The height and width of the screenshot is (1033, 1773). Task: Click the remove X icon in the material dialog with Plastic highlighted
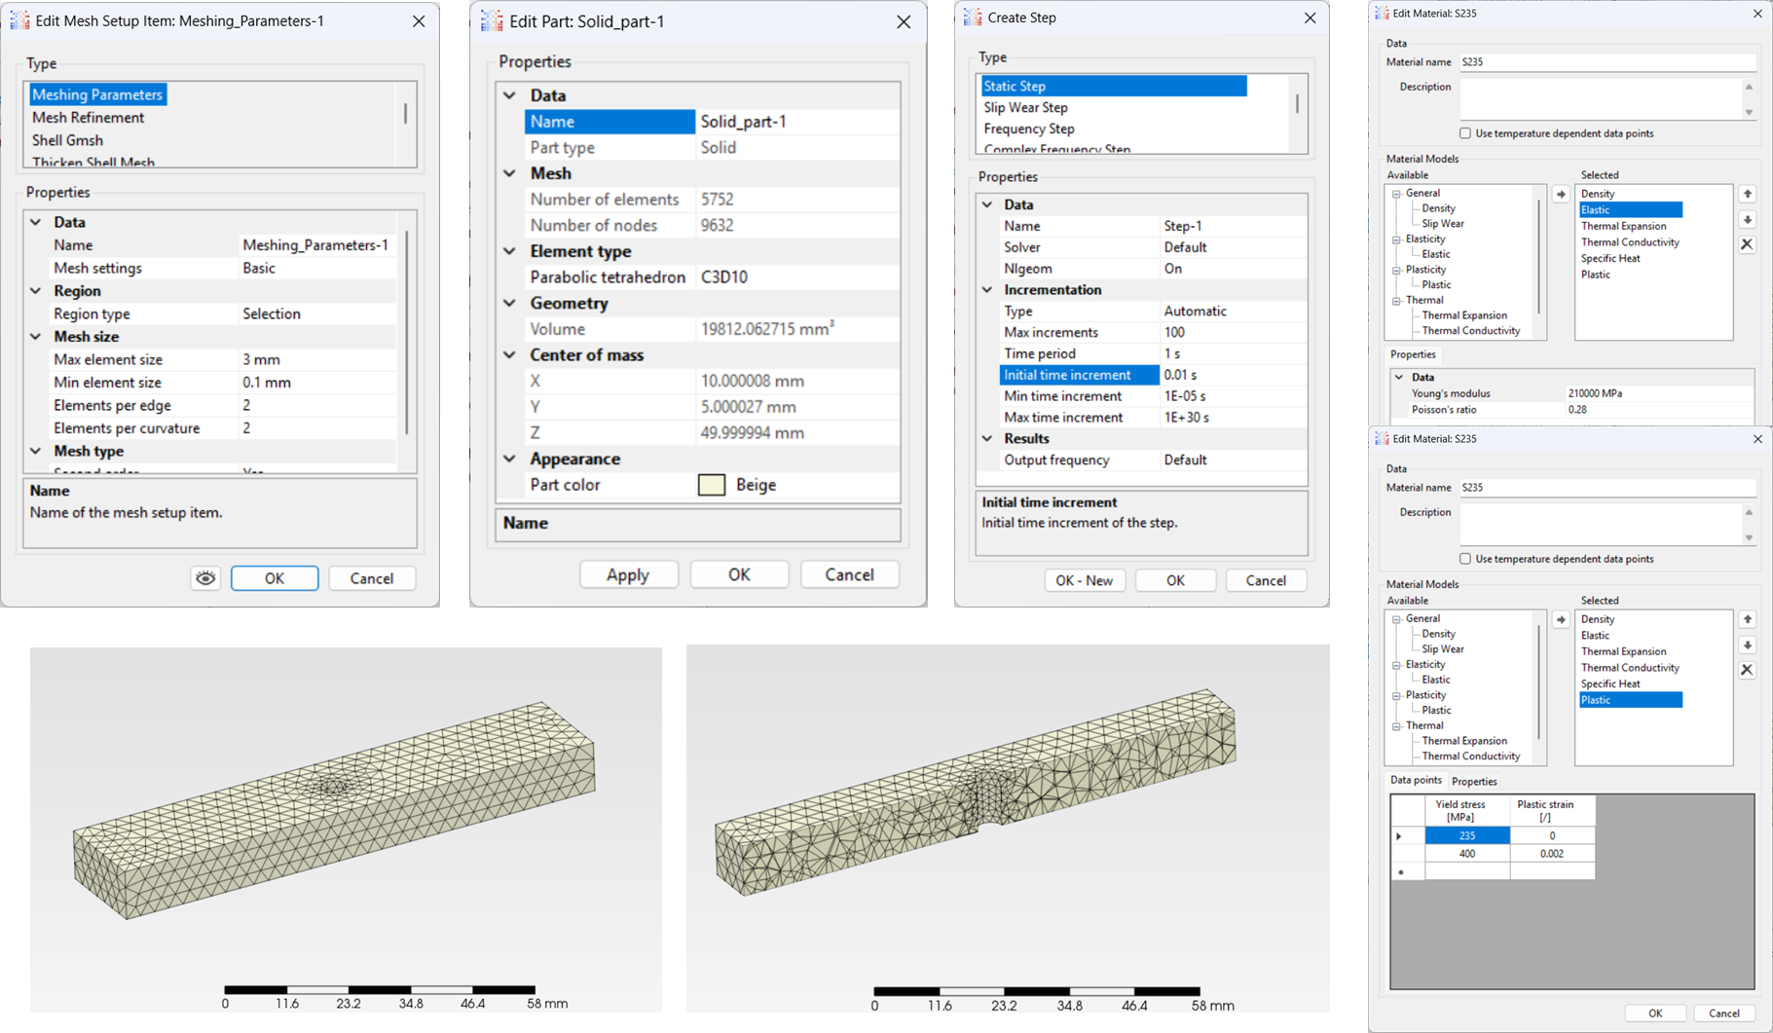(1748, 670)
